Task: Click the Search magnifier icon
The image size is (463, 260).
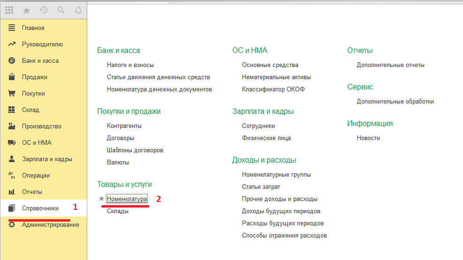Action: coord(61,10)
